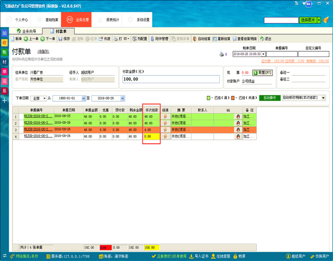Click 导入证书 in the status bar
Image resolution: width=333 pixels, height=261 pixels.
pos(198,256)
